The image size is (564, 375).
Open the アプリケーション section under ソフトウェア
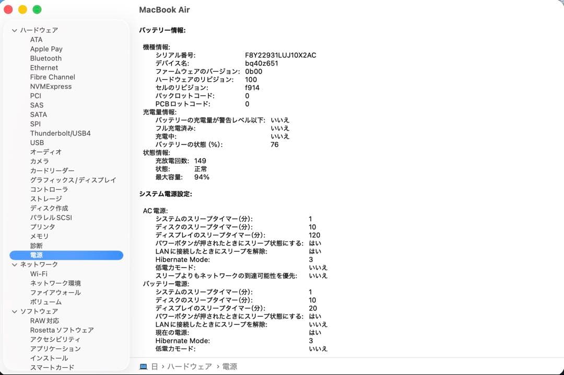pos(56,349)
